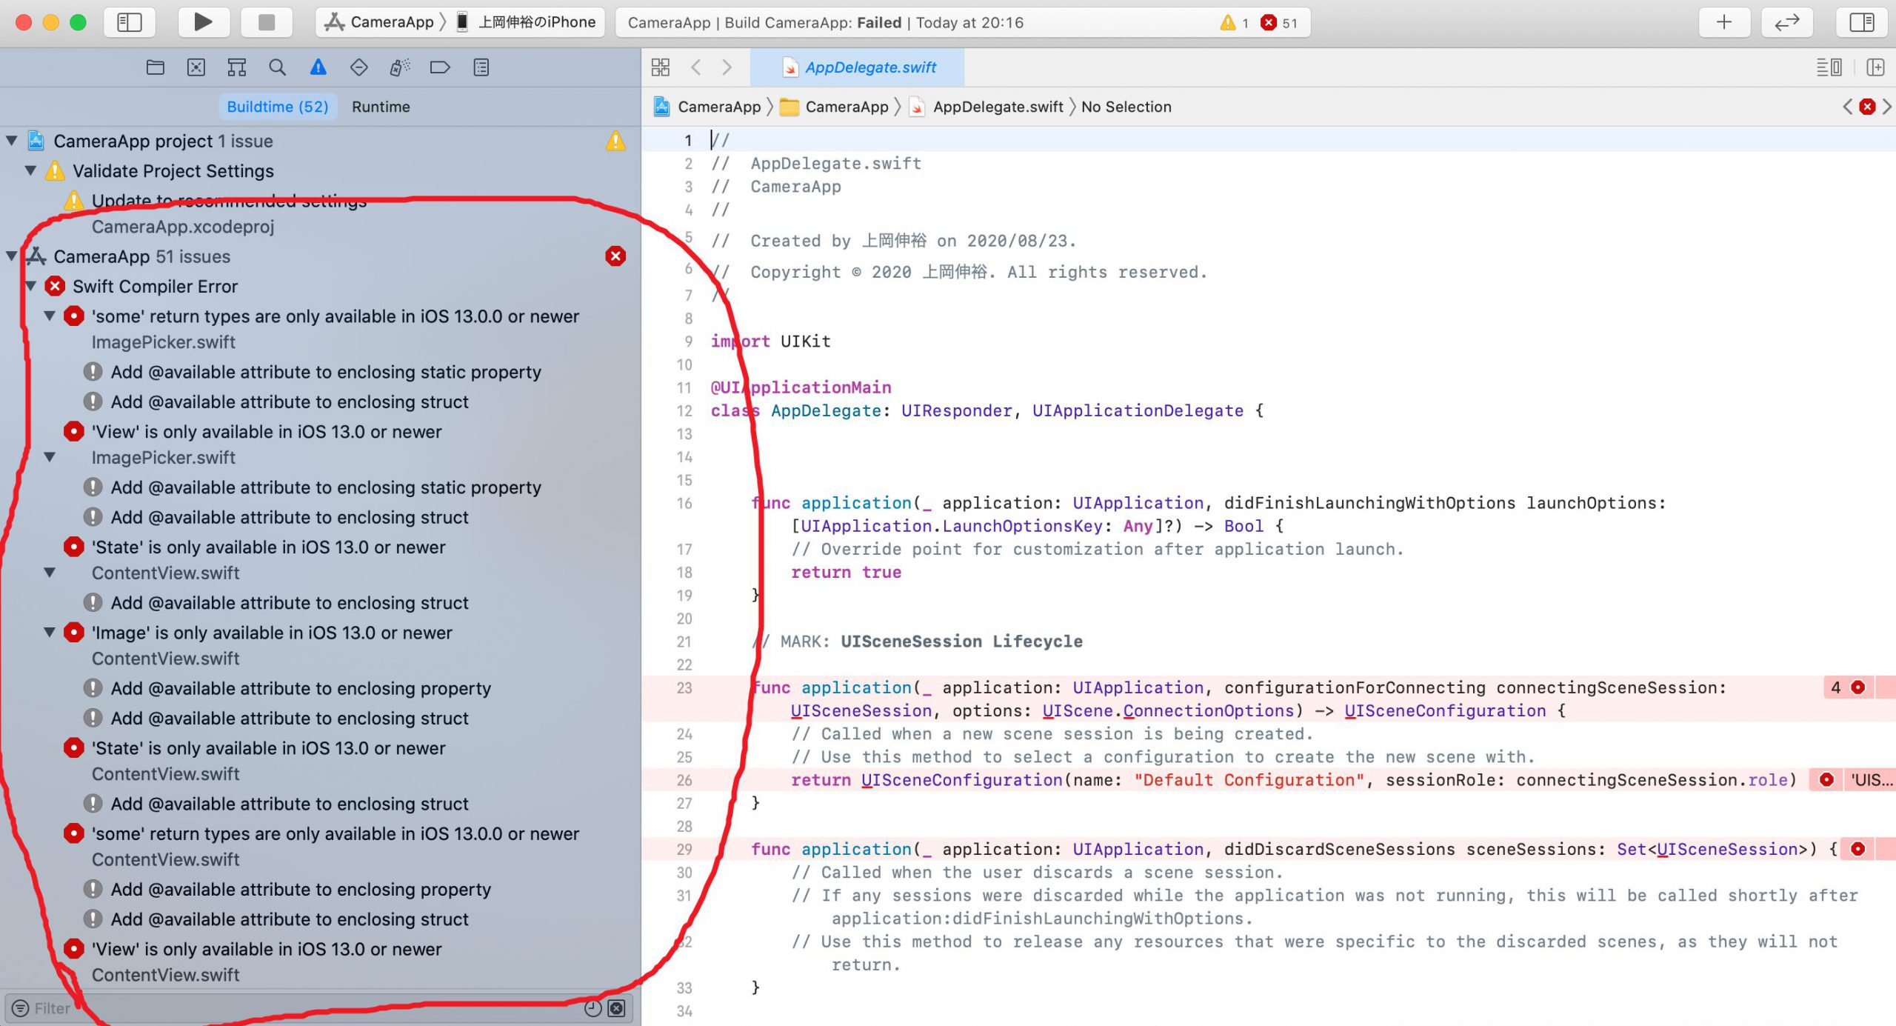Select the second 'State' is only available error
The width and height of the screenshot is (1896, 1026).
click(269, 748)
